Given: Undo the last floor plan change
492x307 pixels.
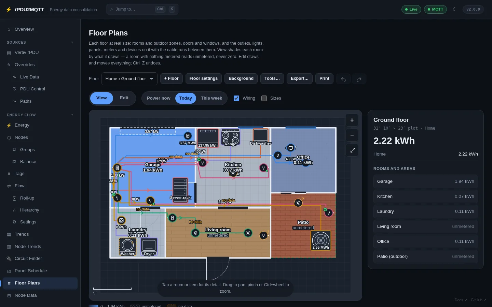Looking at the screenshot, I should point(343,79).
